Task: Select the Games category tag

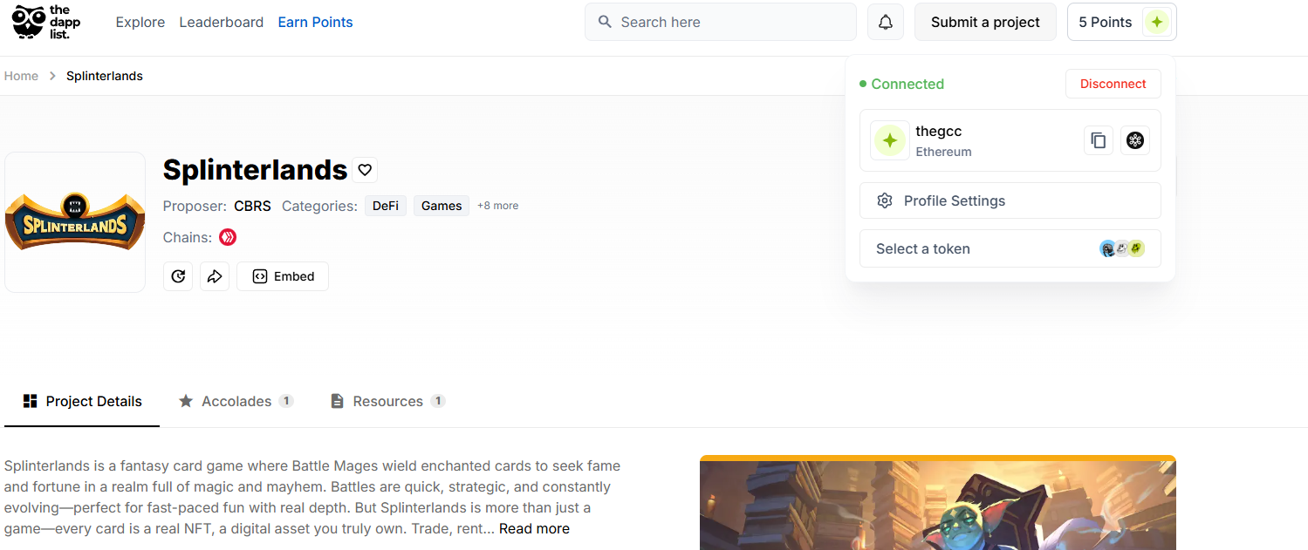Action: point(442,206)
